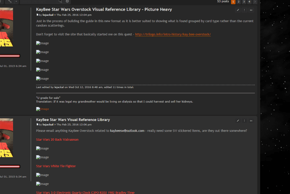Screen dimensions: 290x194
Task: Open advanced search gear icon
Action: (x=67, y=1)
